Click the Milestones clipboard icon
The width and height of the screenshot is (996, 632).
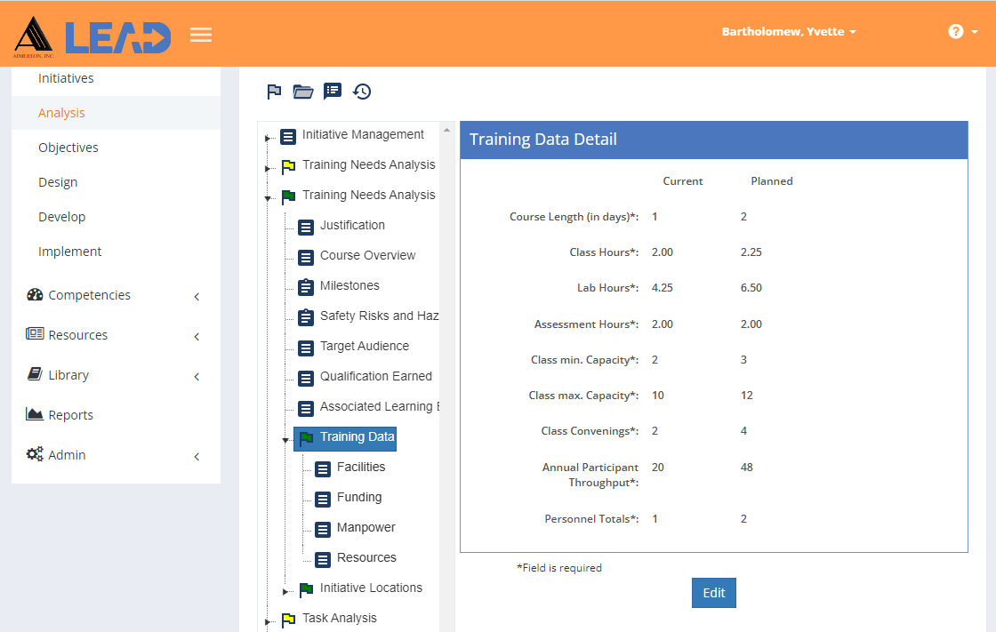pyautogui.click(x=306, y=287)
